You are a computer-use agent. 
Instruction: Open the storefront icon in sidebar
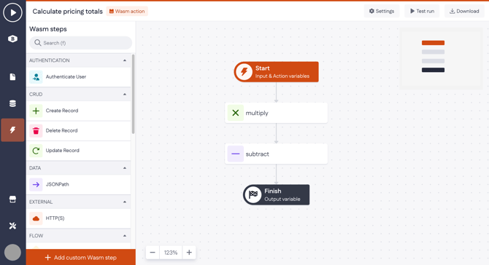click(12, 199)
